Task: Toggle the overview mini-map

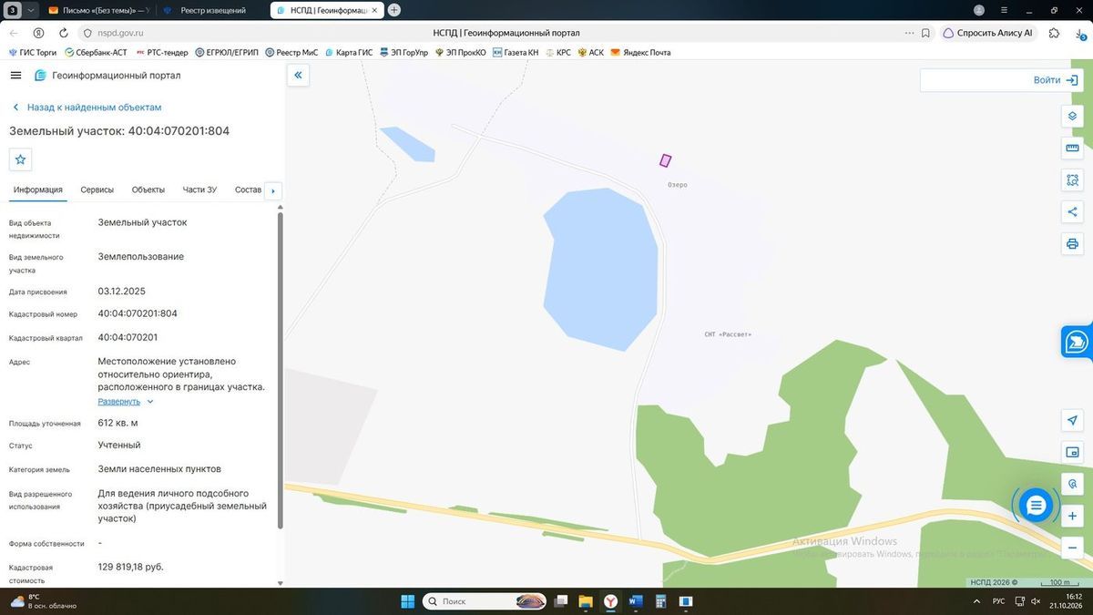Action: pyautogui.click(x=1072, y=452)
